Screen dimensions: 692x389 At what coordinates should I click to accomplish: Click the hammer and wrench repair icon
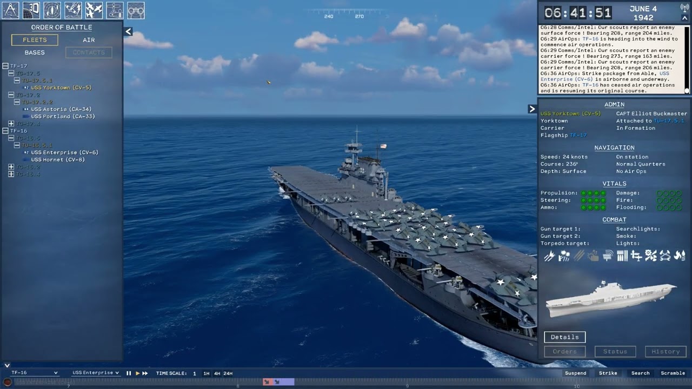click(x=665, y=256)
